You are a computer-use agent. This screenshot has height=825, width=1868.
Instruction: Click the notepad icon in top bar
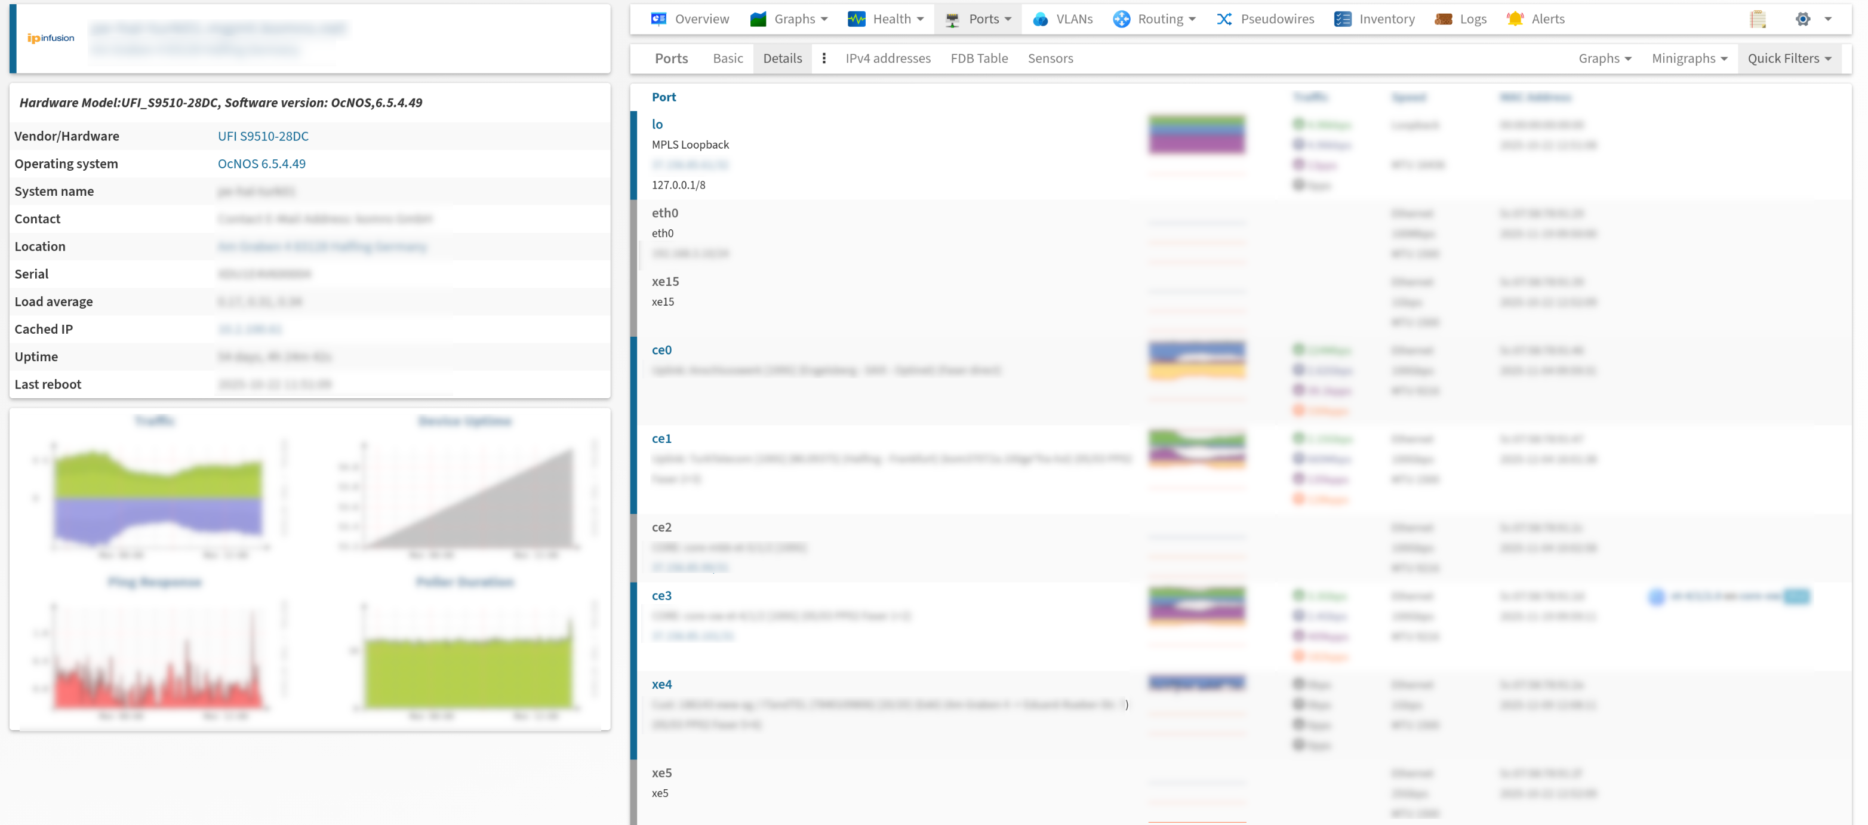coord(1757,19)
